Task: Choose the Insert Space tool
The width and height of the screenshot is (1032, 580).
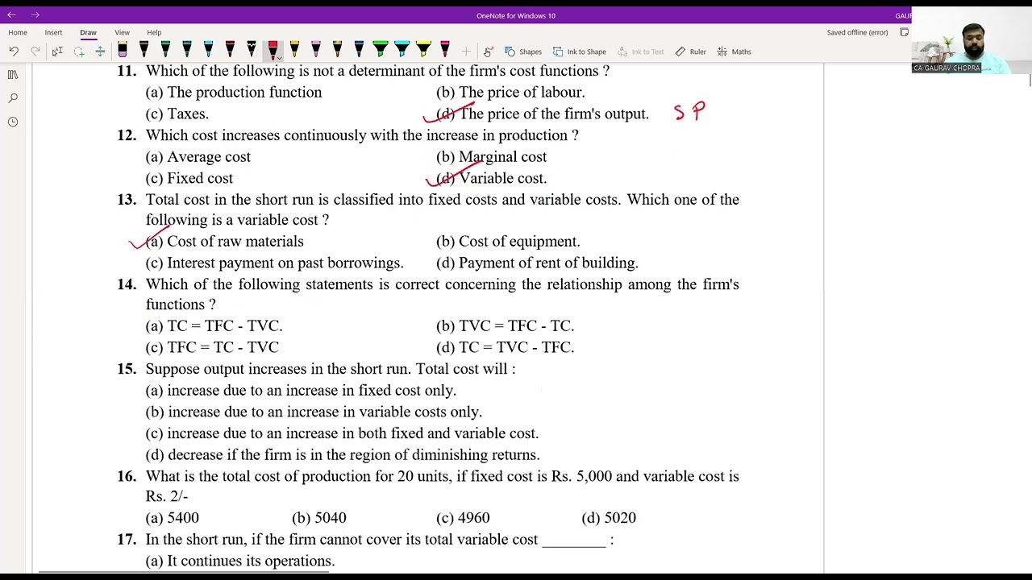Action: coord(100,52)
